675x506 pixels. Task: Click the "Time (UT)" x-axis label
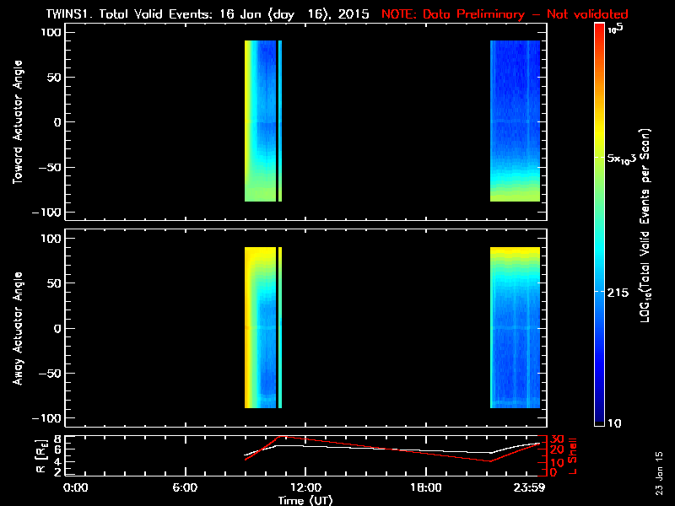point(307,500)
